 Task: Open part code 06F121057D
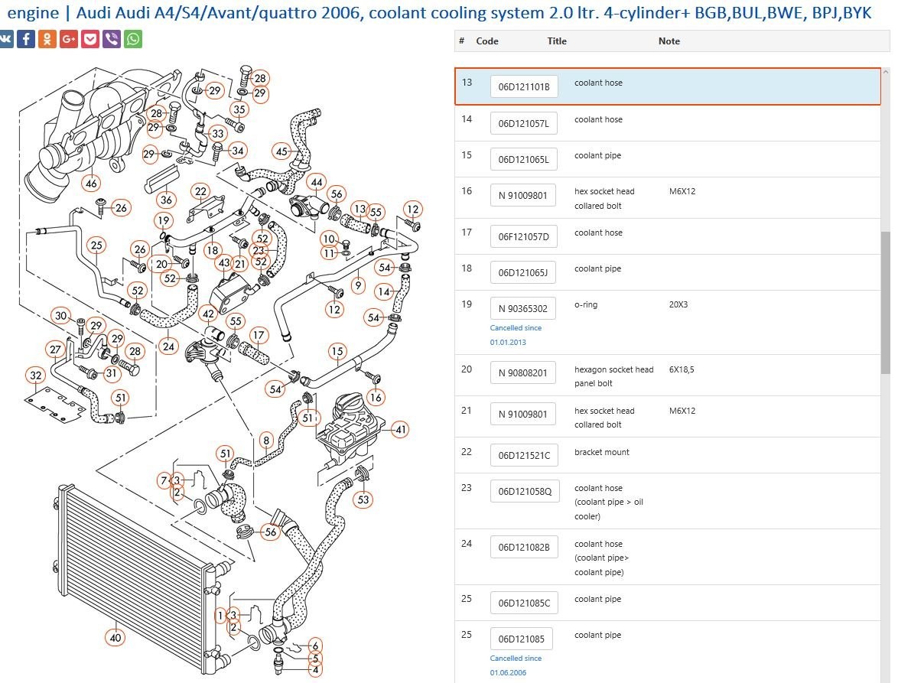point(523,236)
